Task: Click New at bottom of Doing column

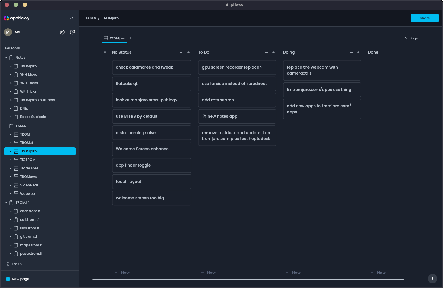Action: coord(293,272)
